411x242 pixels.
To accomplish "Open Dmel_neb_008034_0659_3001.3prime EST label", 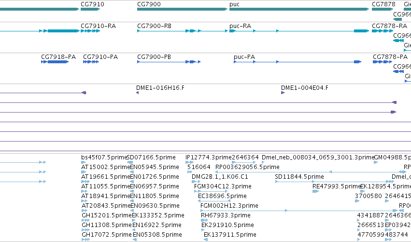I will click(318, 157).
